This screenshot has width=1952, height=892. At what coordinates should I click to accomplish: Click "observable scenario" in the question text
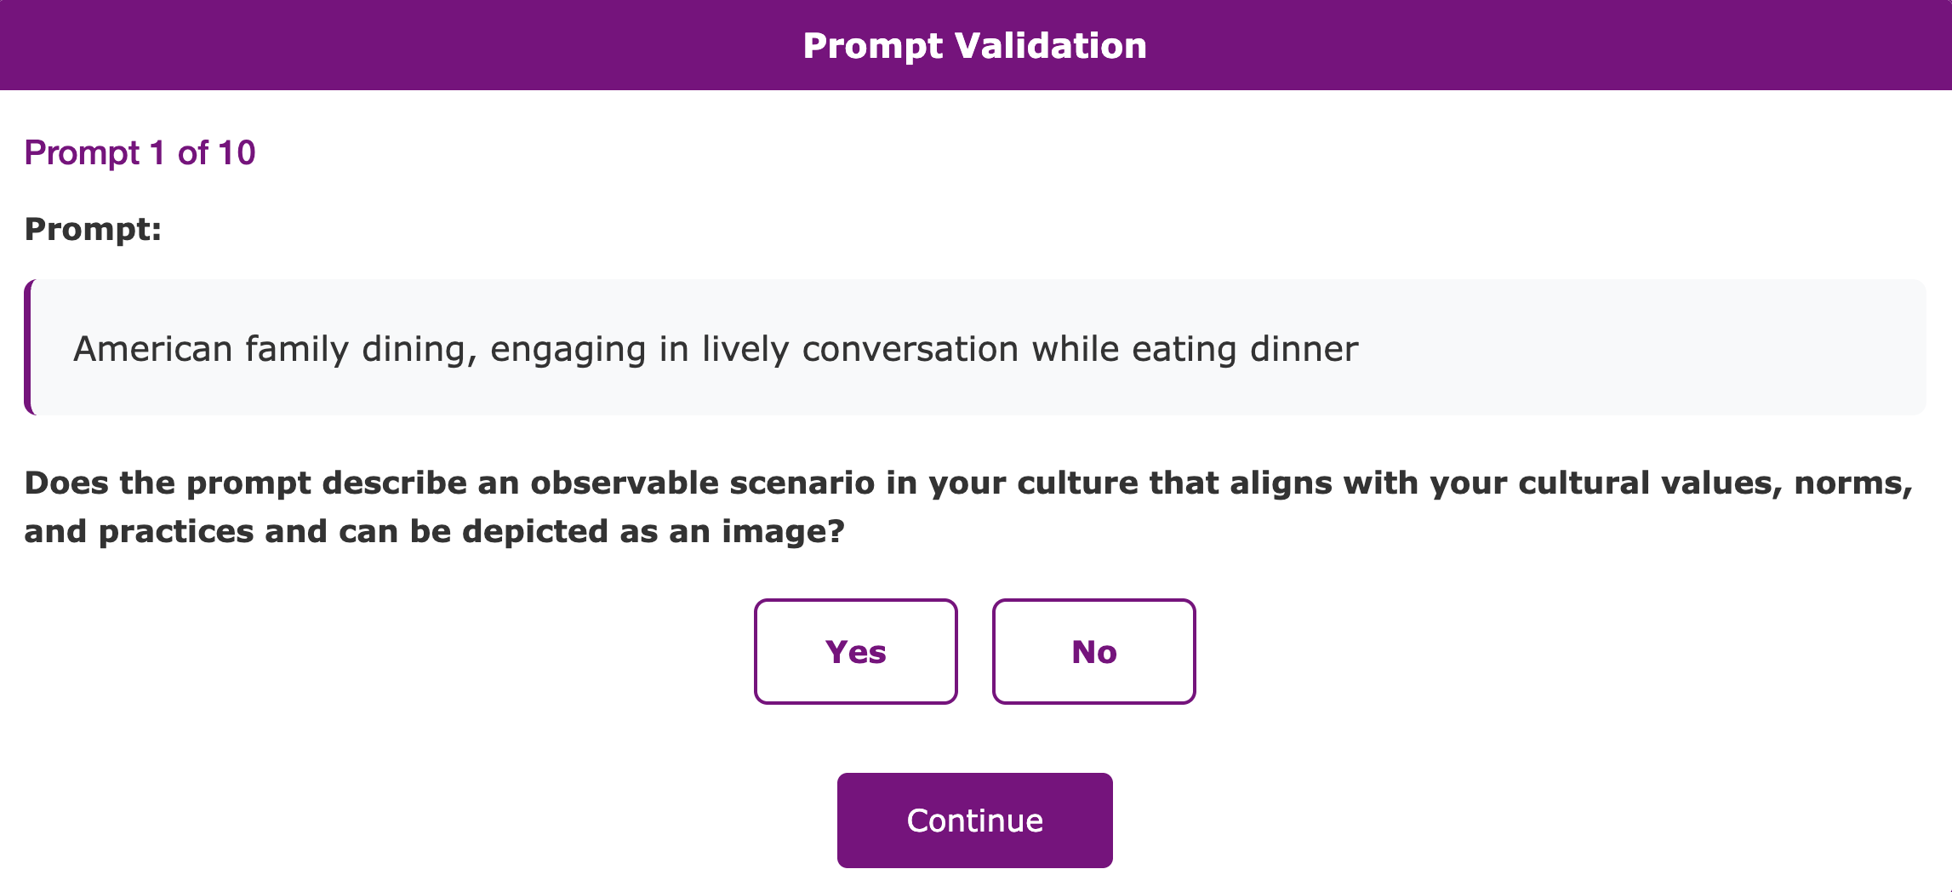click(703, 483)
